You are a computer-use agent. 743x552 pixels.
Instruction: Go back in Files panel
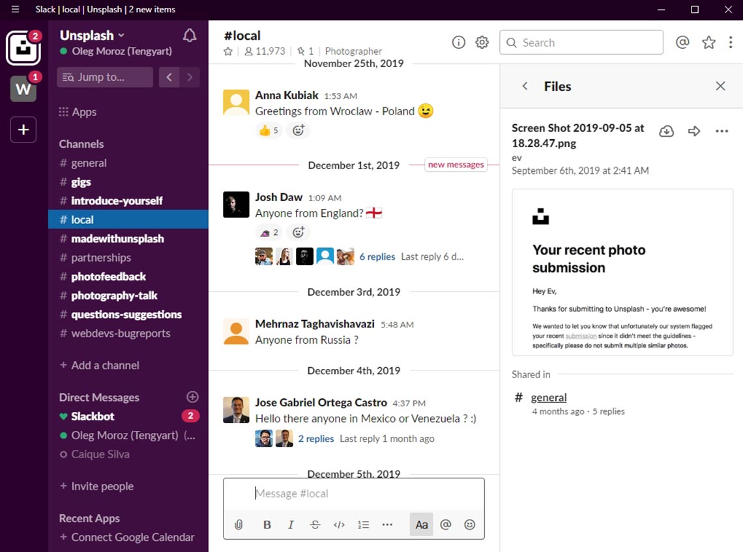coord(525,86)
